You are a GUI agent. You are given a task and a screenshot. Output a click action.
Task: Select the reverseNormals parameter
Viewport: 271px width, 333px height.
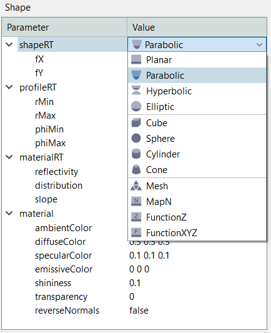pos(67,311)
